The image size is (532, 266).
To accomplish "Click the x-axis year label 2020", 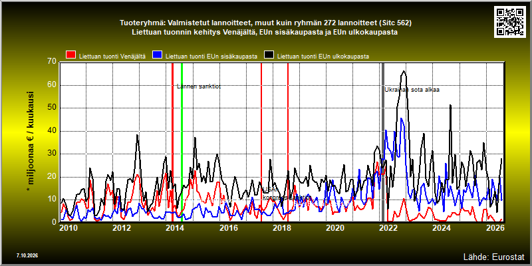I will point(334,227).
